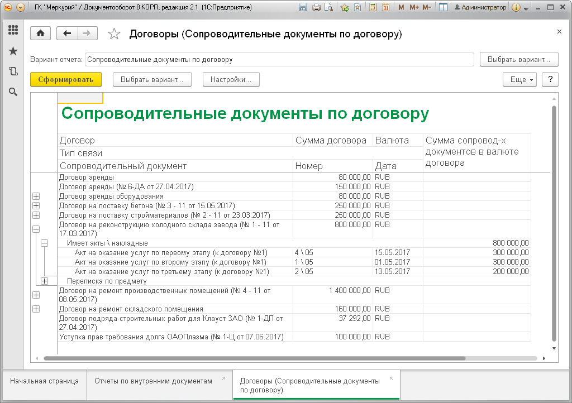Viewport: 572px width, 403px height.
Task: Collapse Имеет акты \ накладные group
Action: [x=44, y=243]
